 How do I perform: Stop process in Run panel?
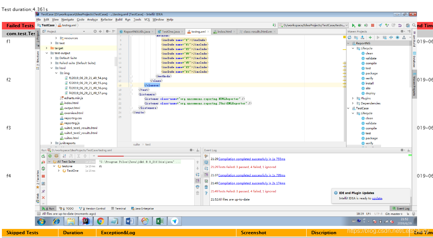coord(43,176)
